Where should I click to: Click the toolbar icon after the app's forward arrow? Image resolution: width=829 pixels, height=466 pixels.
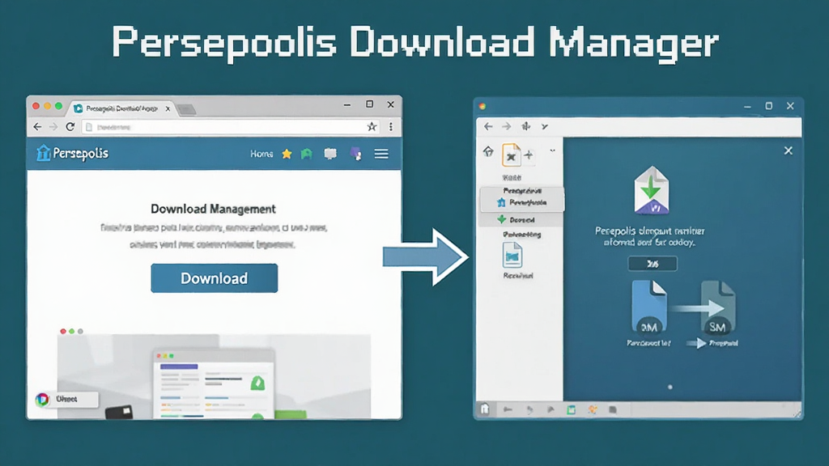(x=525, y=126)
